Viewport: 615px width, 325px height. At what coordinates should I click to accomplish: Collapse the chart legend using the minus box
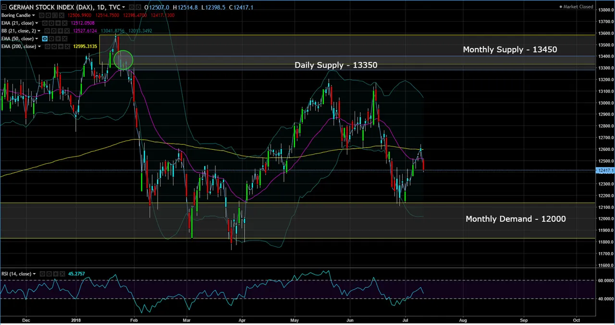4,7
